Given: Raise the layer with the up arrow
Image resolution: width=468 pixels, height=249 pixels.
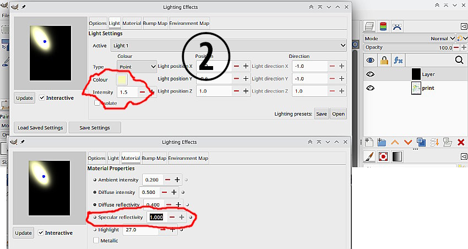Looking at the screenshot, I should [395, 143].
